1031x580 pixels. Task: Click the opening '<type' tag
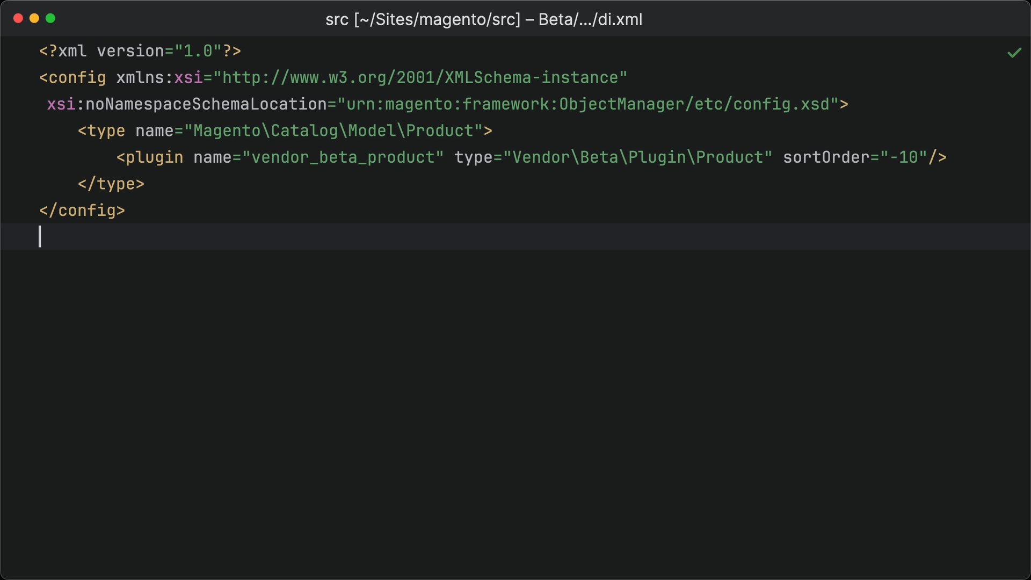point(101,131)
